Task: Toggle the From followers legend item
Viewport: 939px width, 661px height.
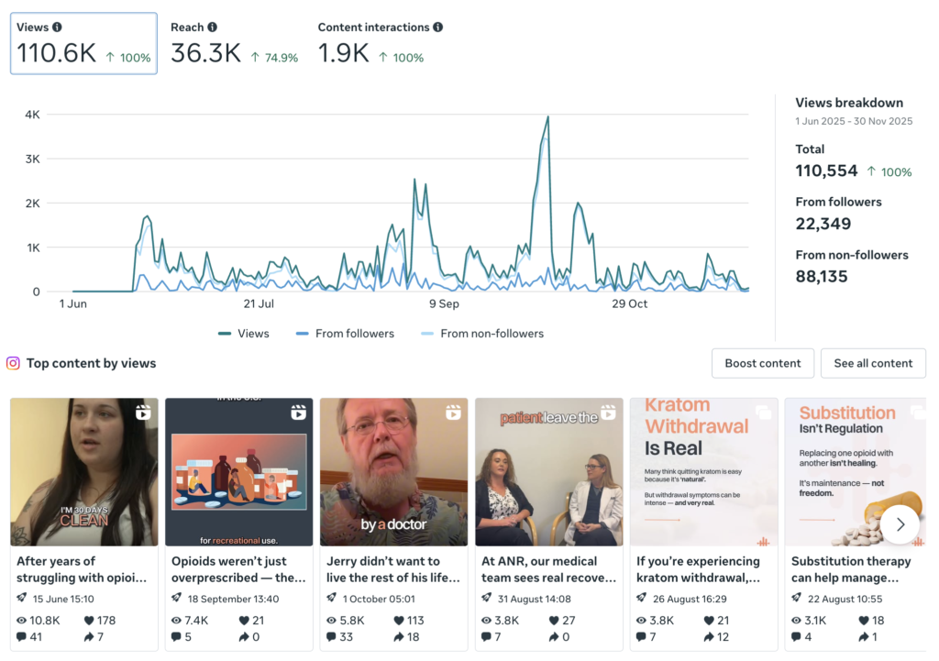Action: pyautogui.click(x=345, y=334)
